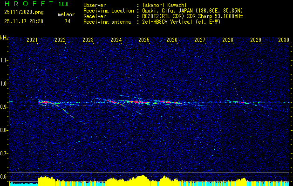The image size is (293, 186).
Task: Click the Observer field label
Action: click(95, 5)
